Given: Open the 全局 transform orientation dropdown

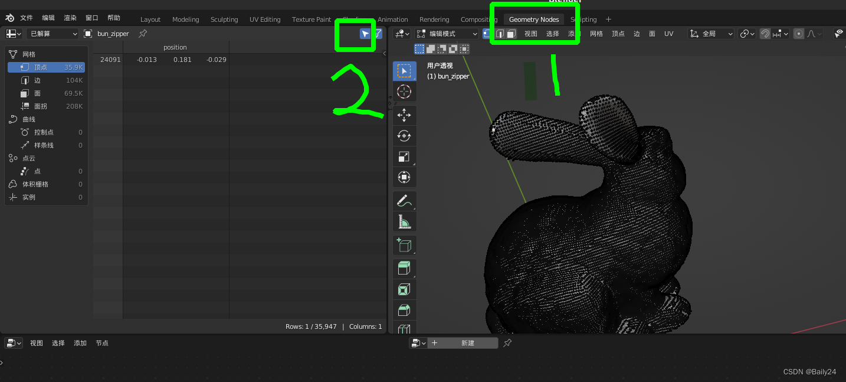Looking at the screenshot, I should pos(711,34).
